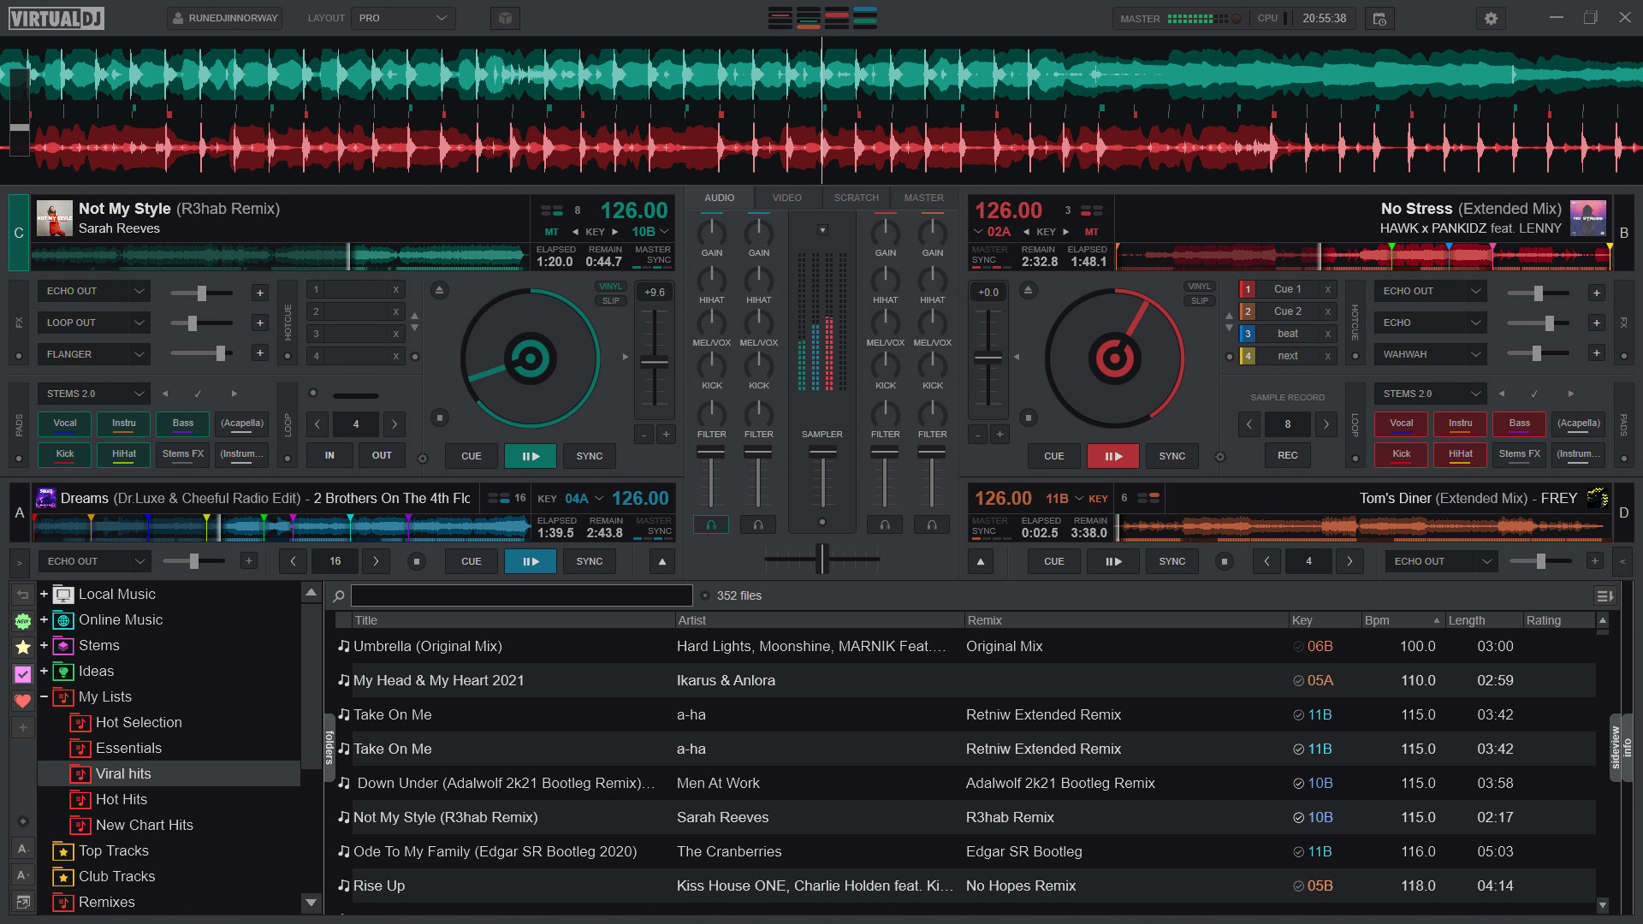The image size is (1643, 924).
Task: Click the stop icon on deck A
Action: click(417, 561)
